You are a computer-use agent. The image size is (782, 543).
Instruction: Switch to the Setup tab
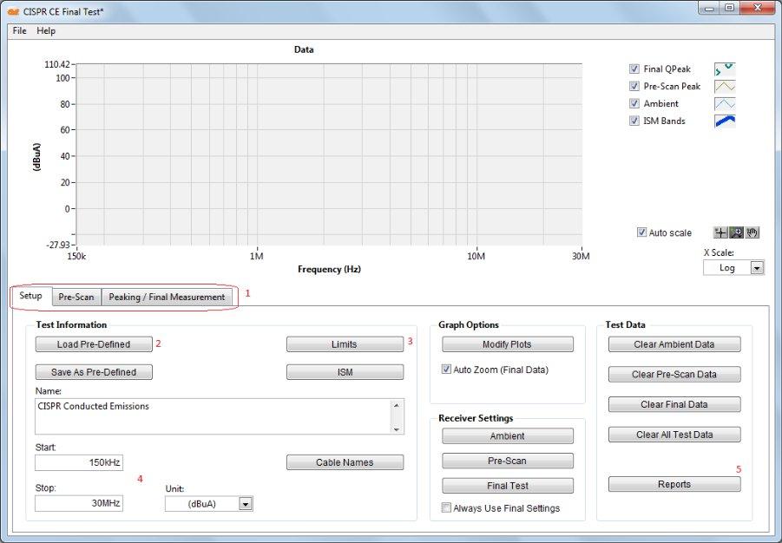pos(31,296)
